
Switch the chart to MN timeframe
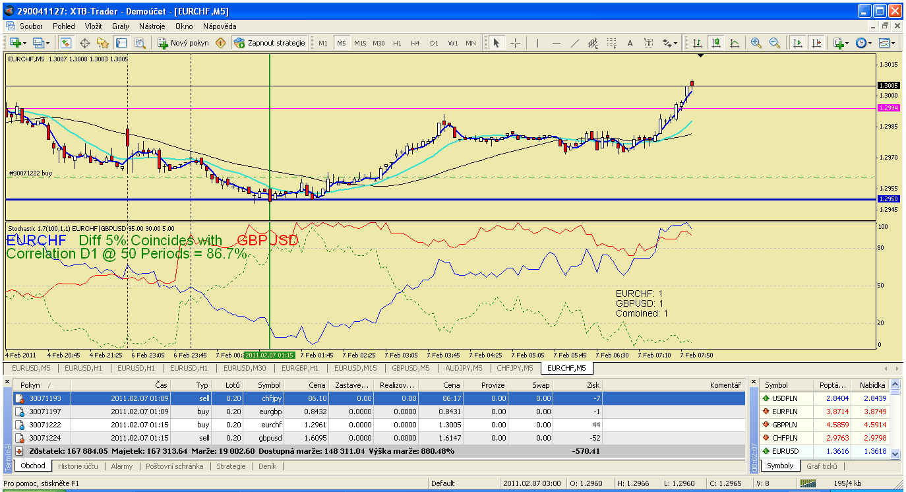[471, 43]
